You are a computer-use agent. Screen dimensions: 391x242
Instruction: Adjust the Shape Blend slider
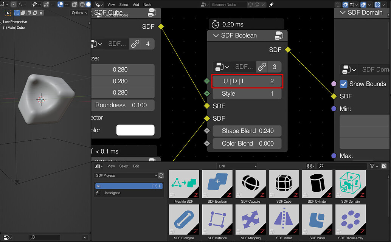pyautogui.click(x=247, y=131)
